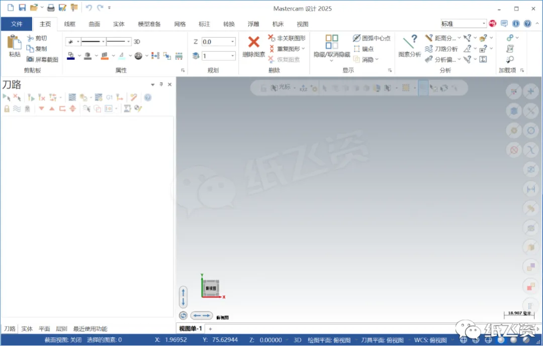
Task: Click the 刀路 panel help icon
Action: [148, 97]
